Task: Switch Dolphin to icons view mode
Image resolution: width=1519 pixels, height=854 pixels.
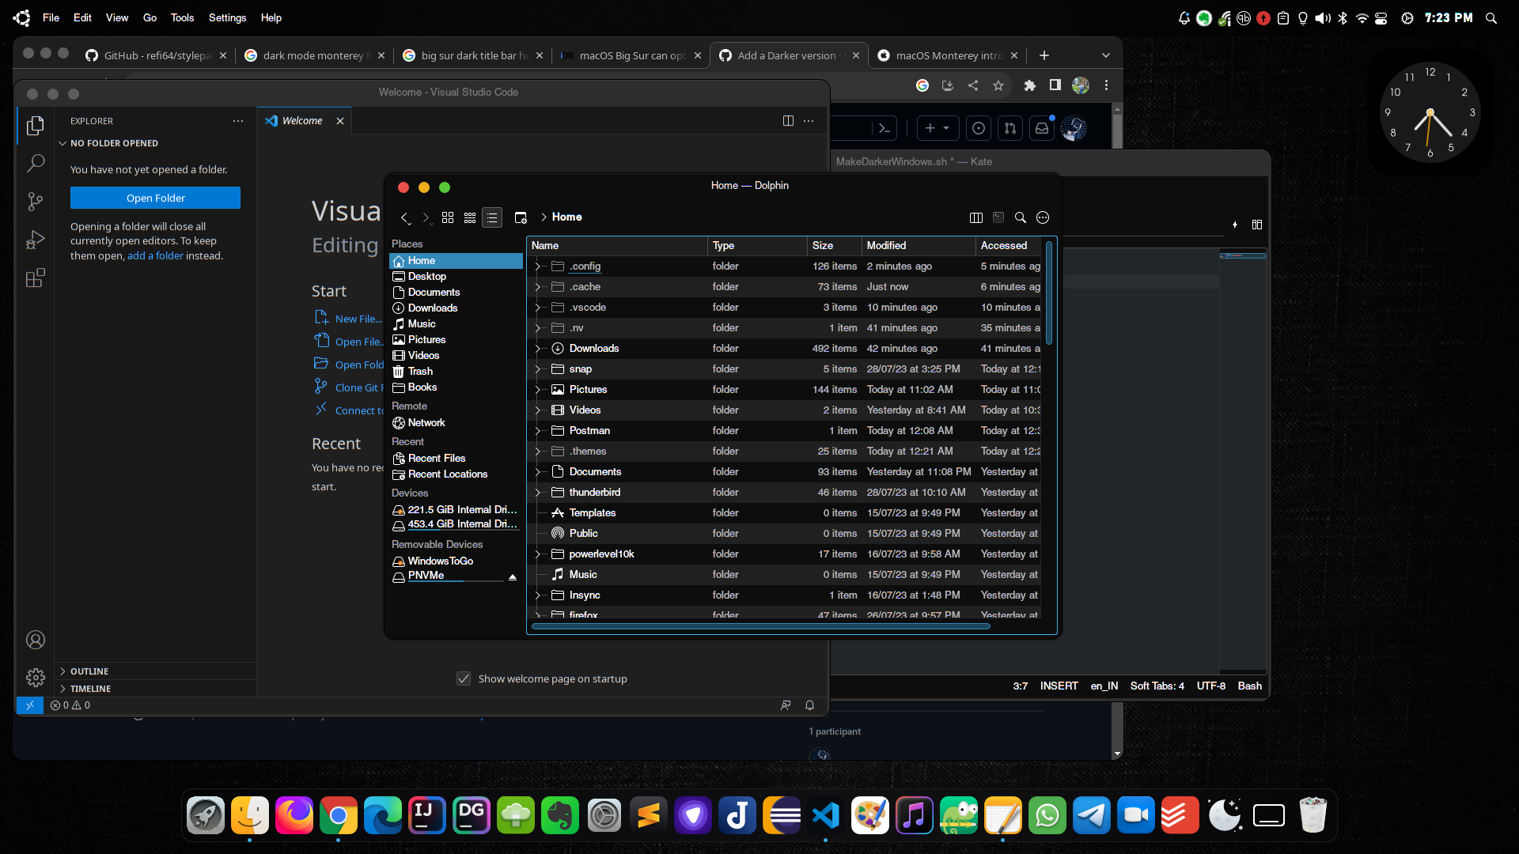Action: coord(448,217)
